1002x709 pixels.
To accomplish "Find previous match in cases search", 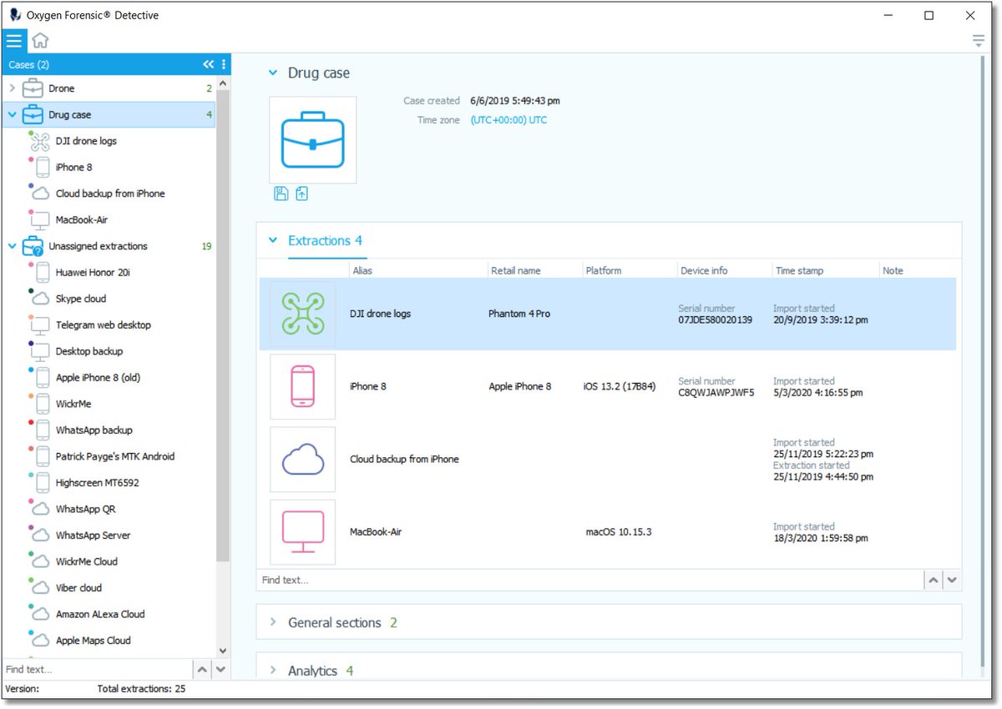I will tap(202, 669).
